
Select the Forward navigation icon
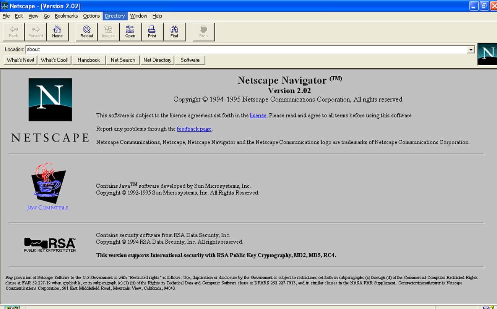[36, 31]
